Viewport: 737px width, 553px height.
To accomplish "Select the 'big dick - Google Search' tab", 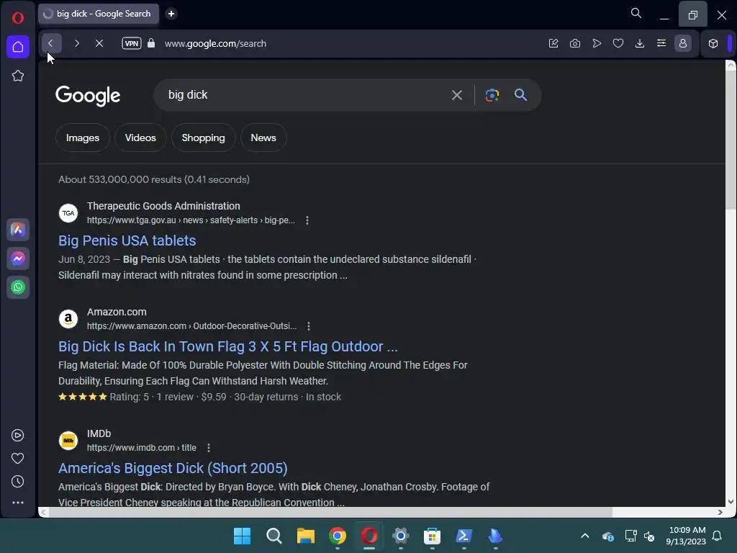I will tap(99, 14).
